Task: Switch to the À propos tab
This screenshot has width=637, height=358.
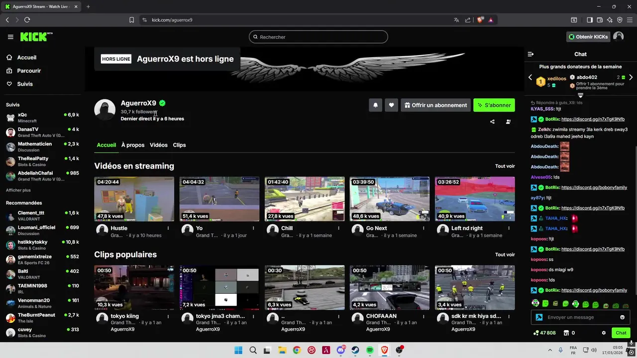Action: coord(133,145)
